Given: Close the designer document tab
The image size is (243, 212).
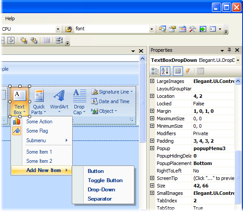Looking at the screenshot, I should coord(141,51).
